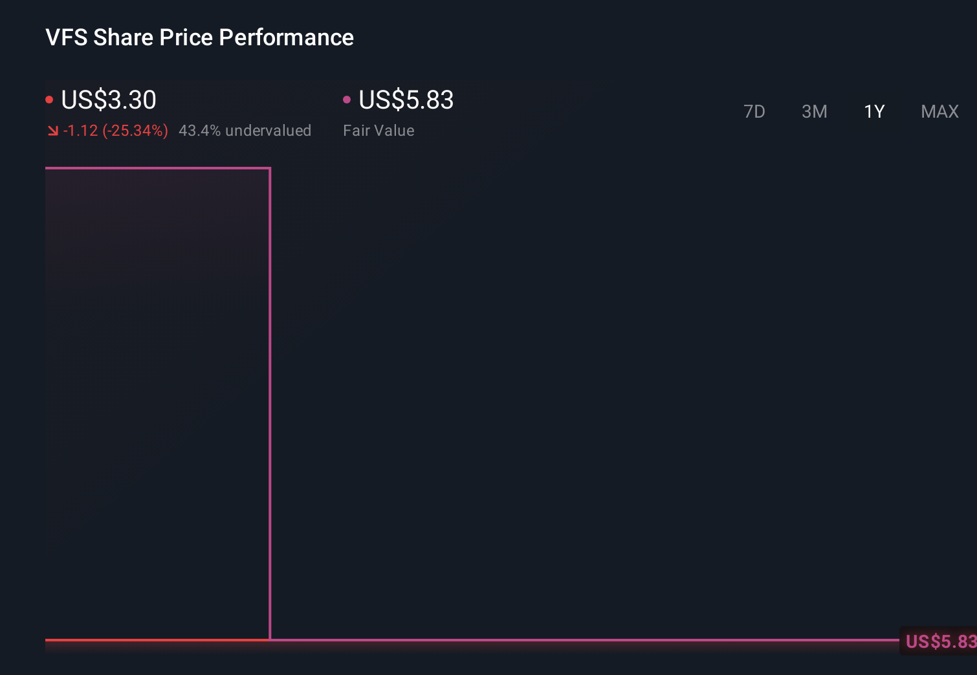Screen dimensions: 977x675
Task: Click the pink Fair Value dot indicator
Action: coord(347,99)
